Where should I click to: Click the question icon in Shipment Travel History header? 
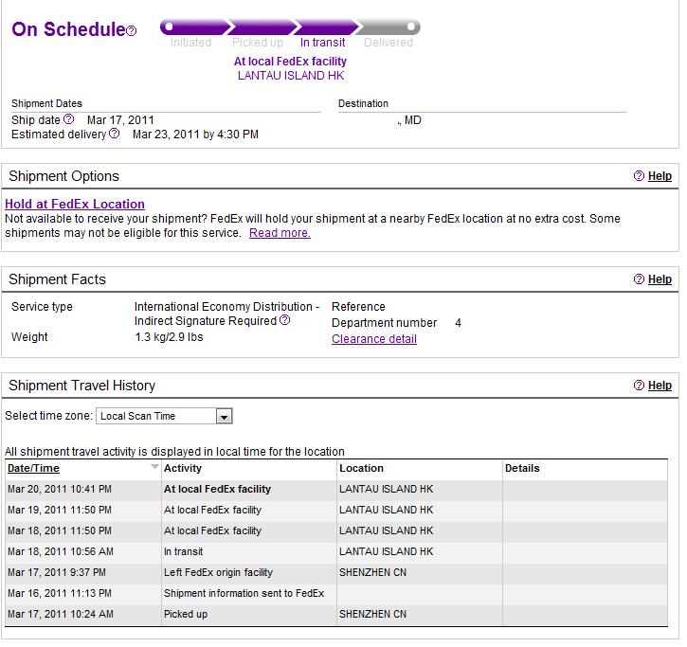point(639,385)
